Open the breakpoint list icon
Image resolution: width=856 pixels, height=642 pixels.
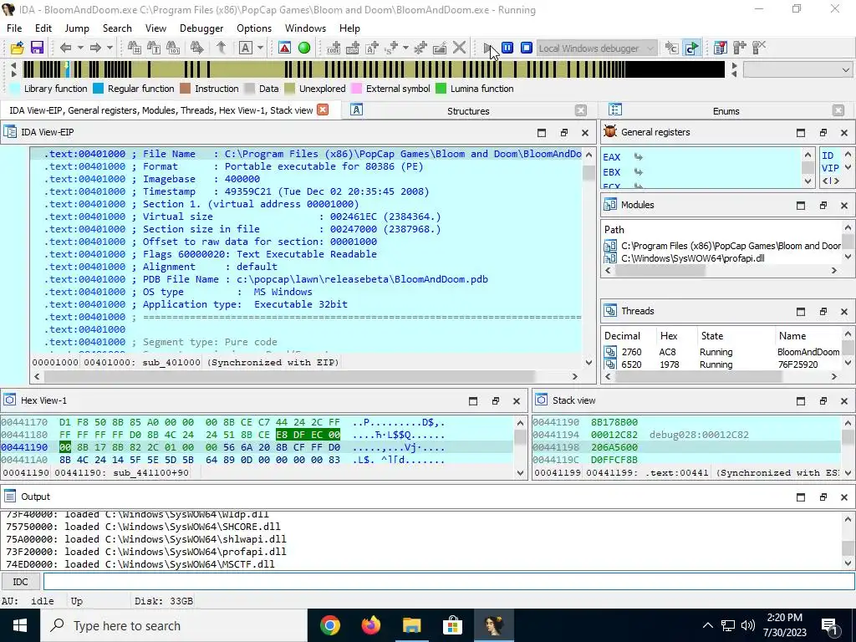[x=720, y=48]
